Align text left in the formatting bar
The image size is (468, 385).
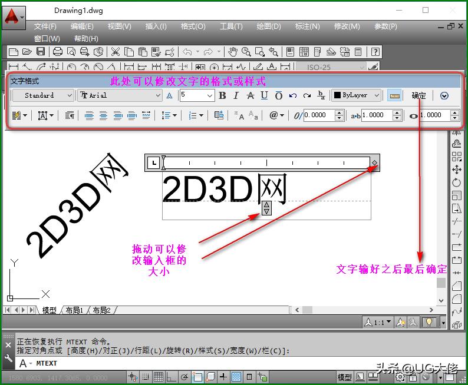tap(89, 115)
